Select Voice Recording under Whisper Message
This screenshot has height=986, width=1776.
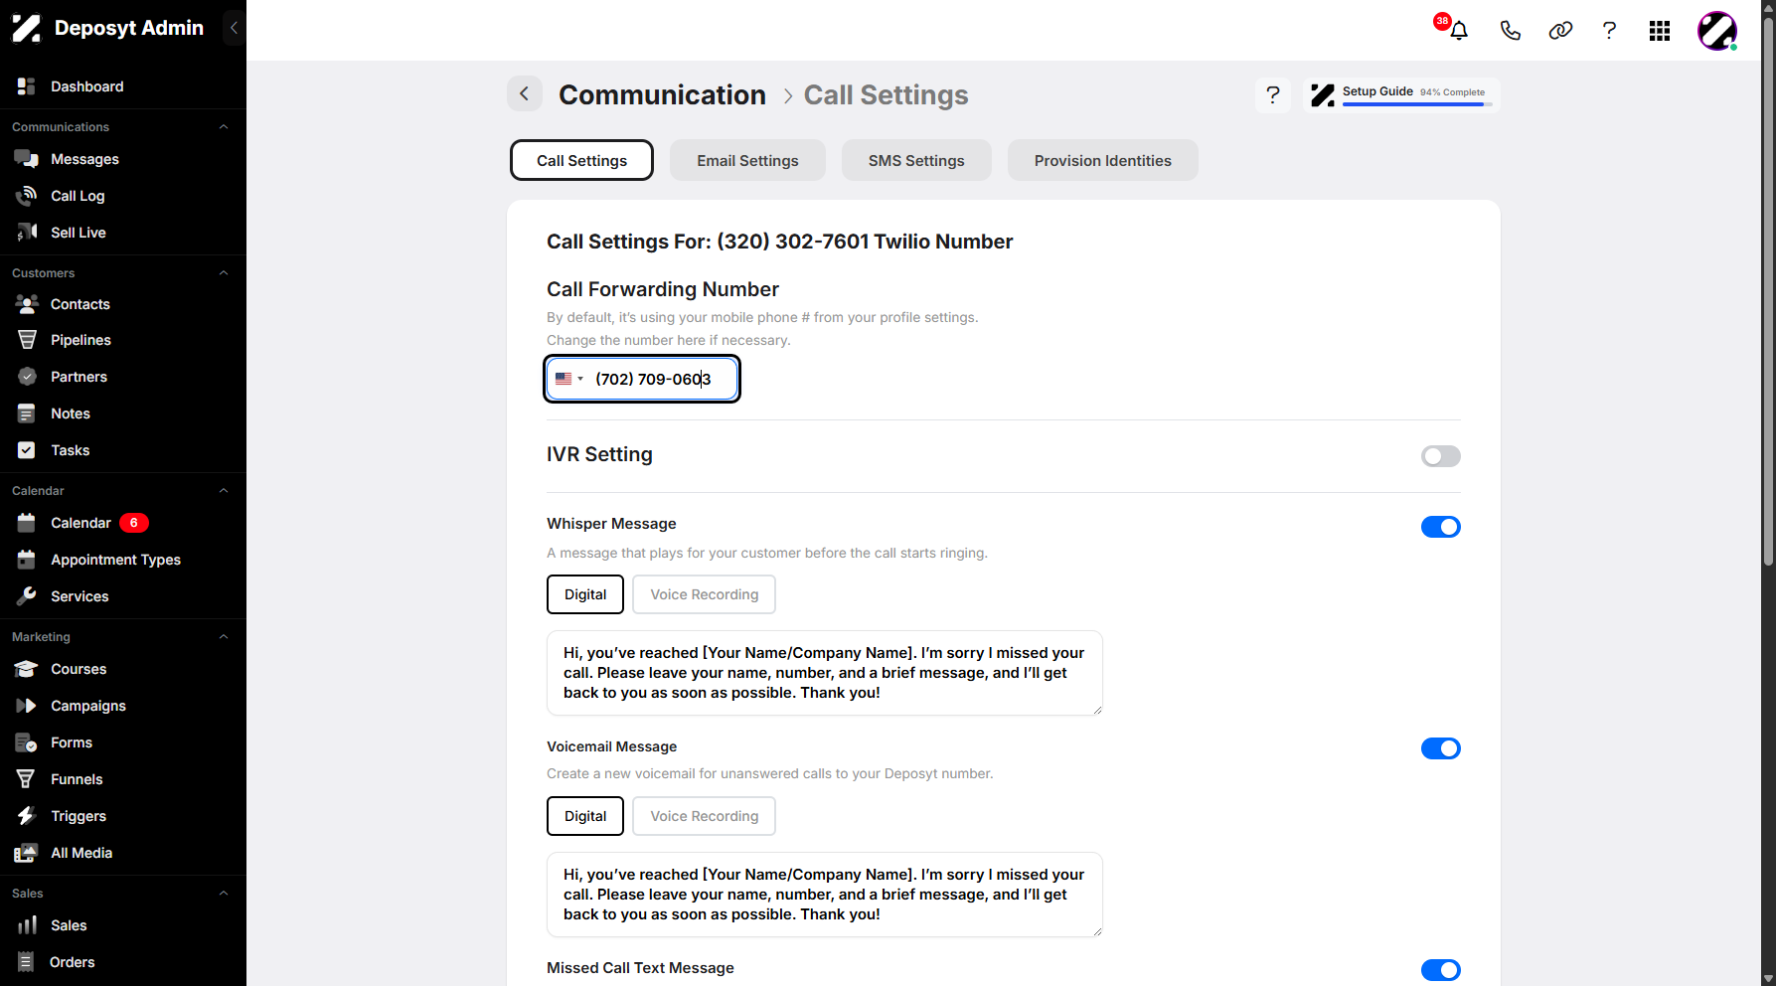coord(704,594)
